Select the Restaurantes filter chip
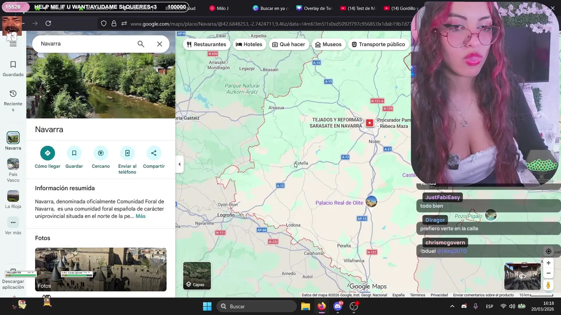561x315 pixels. 206,44
